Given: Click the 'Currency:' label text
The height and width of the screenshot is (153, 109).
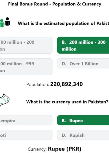Looking at the screenshot, I should pos(37,149).
